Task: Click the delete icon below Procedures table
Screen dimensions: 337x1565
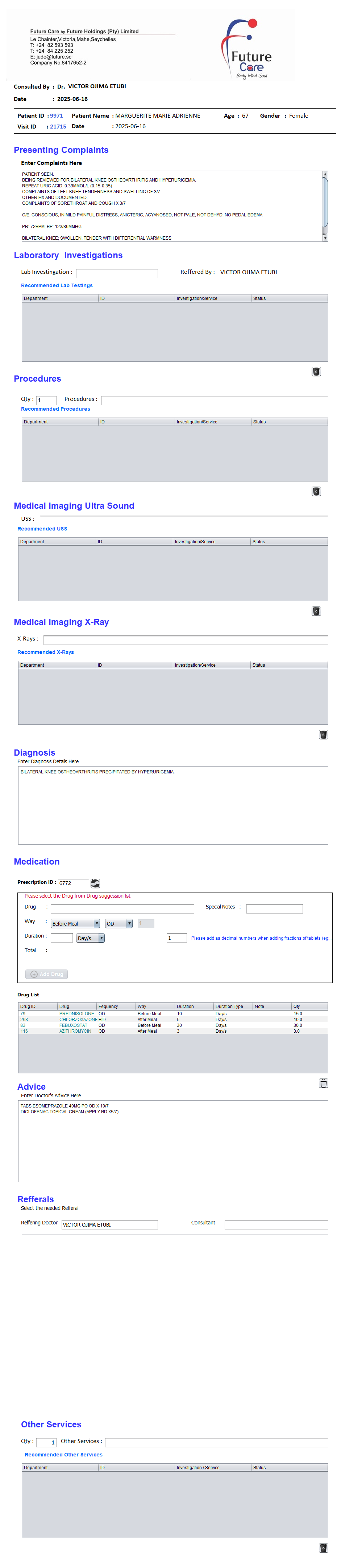Action: 316,492
